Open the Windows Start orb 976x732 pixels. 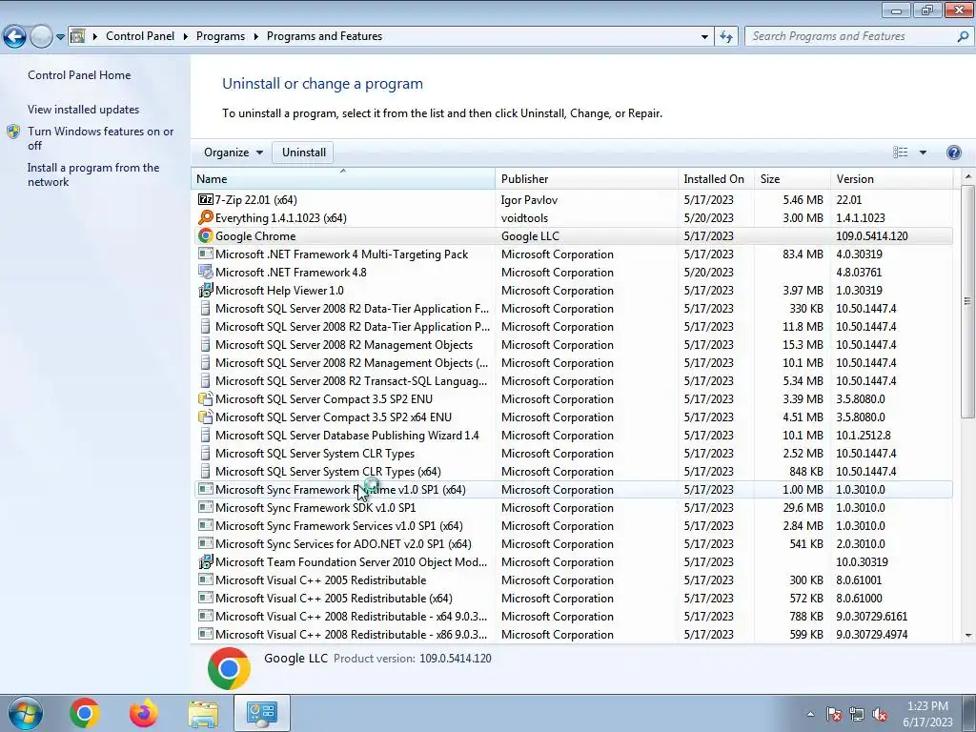26,713
